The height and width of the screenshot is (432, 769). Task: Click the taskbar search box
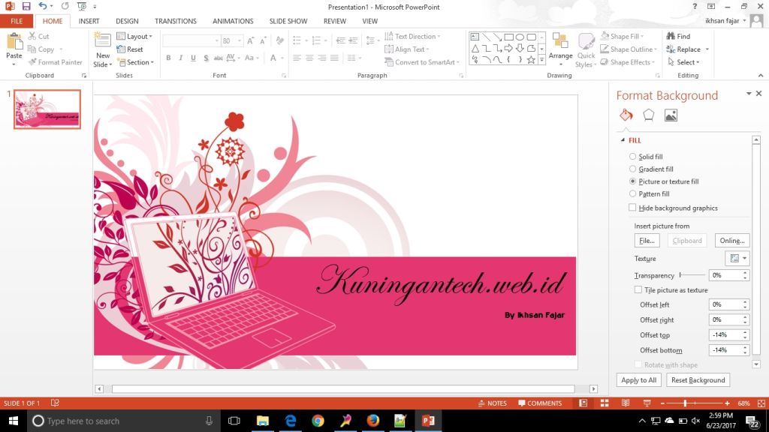122,421
